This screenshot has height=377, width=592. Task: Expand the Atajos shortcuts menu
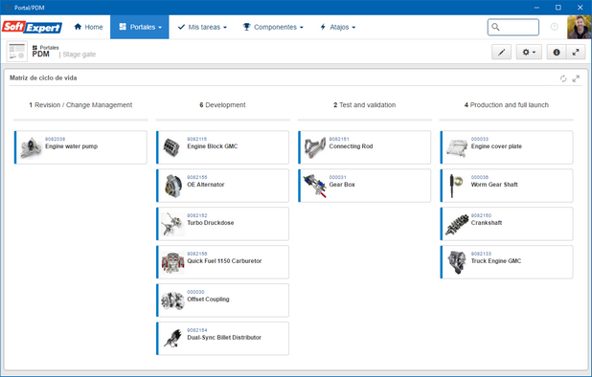click(337, 27)
